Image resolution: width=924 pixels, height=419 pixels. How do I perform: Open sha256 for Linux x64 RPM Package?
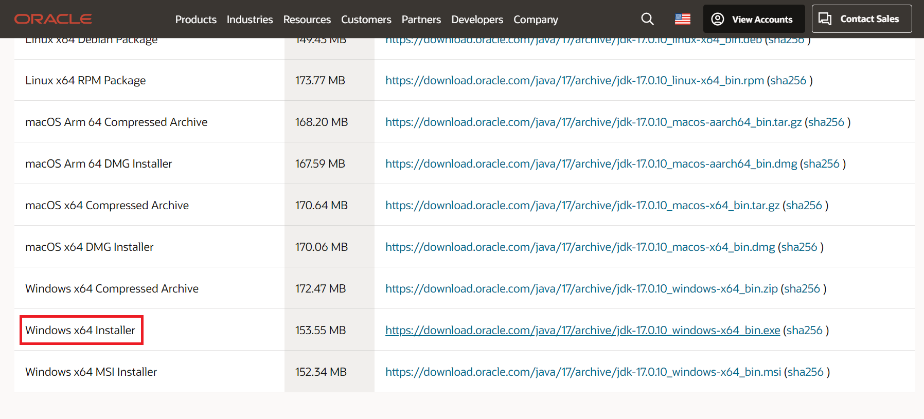[x=788, y=80]
